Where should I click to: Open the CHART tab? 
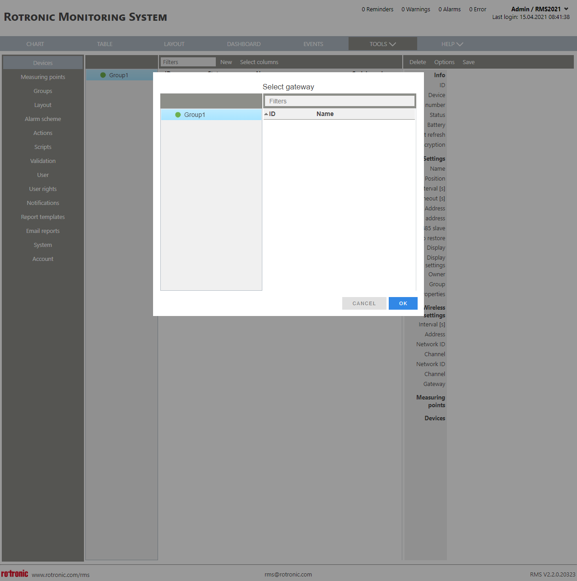(x=35, y=44)
